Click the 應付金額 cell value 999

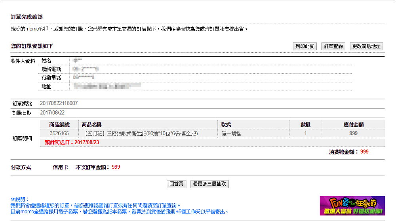tap(353, 133)
